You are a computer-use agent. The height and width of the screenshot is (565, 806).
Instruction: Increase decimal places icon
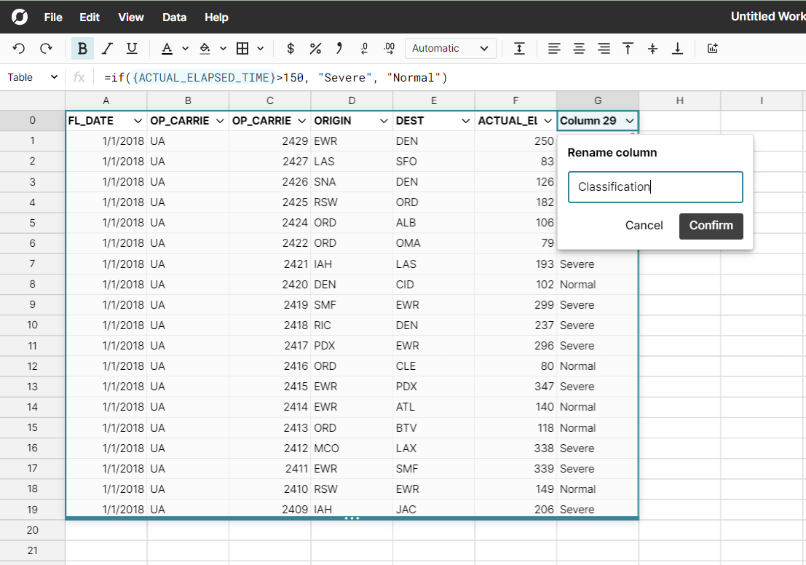tap(390, 49)
